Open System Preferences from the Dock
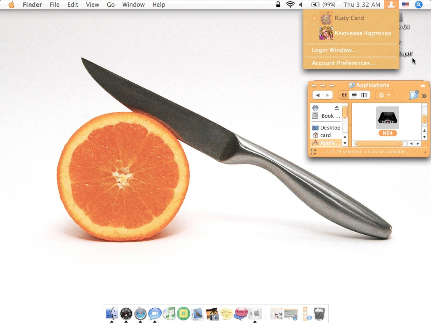 tap(255, 313)
